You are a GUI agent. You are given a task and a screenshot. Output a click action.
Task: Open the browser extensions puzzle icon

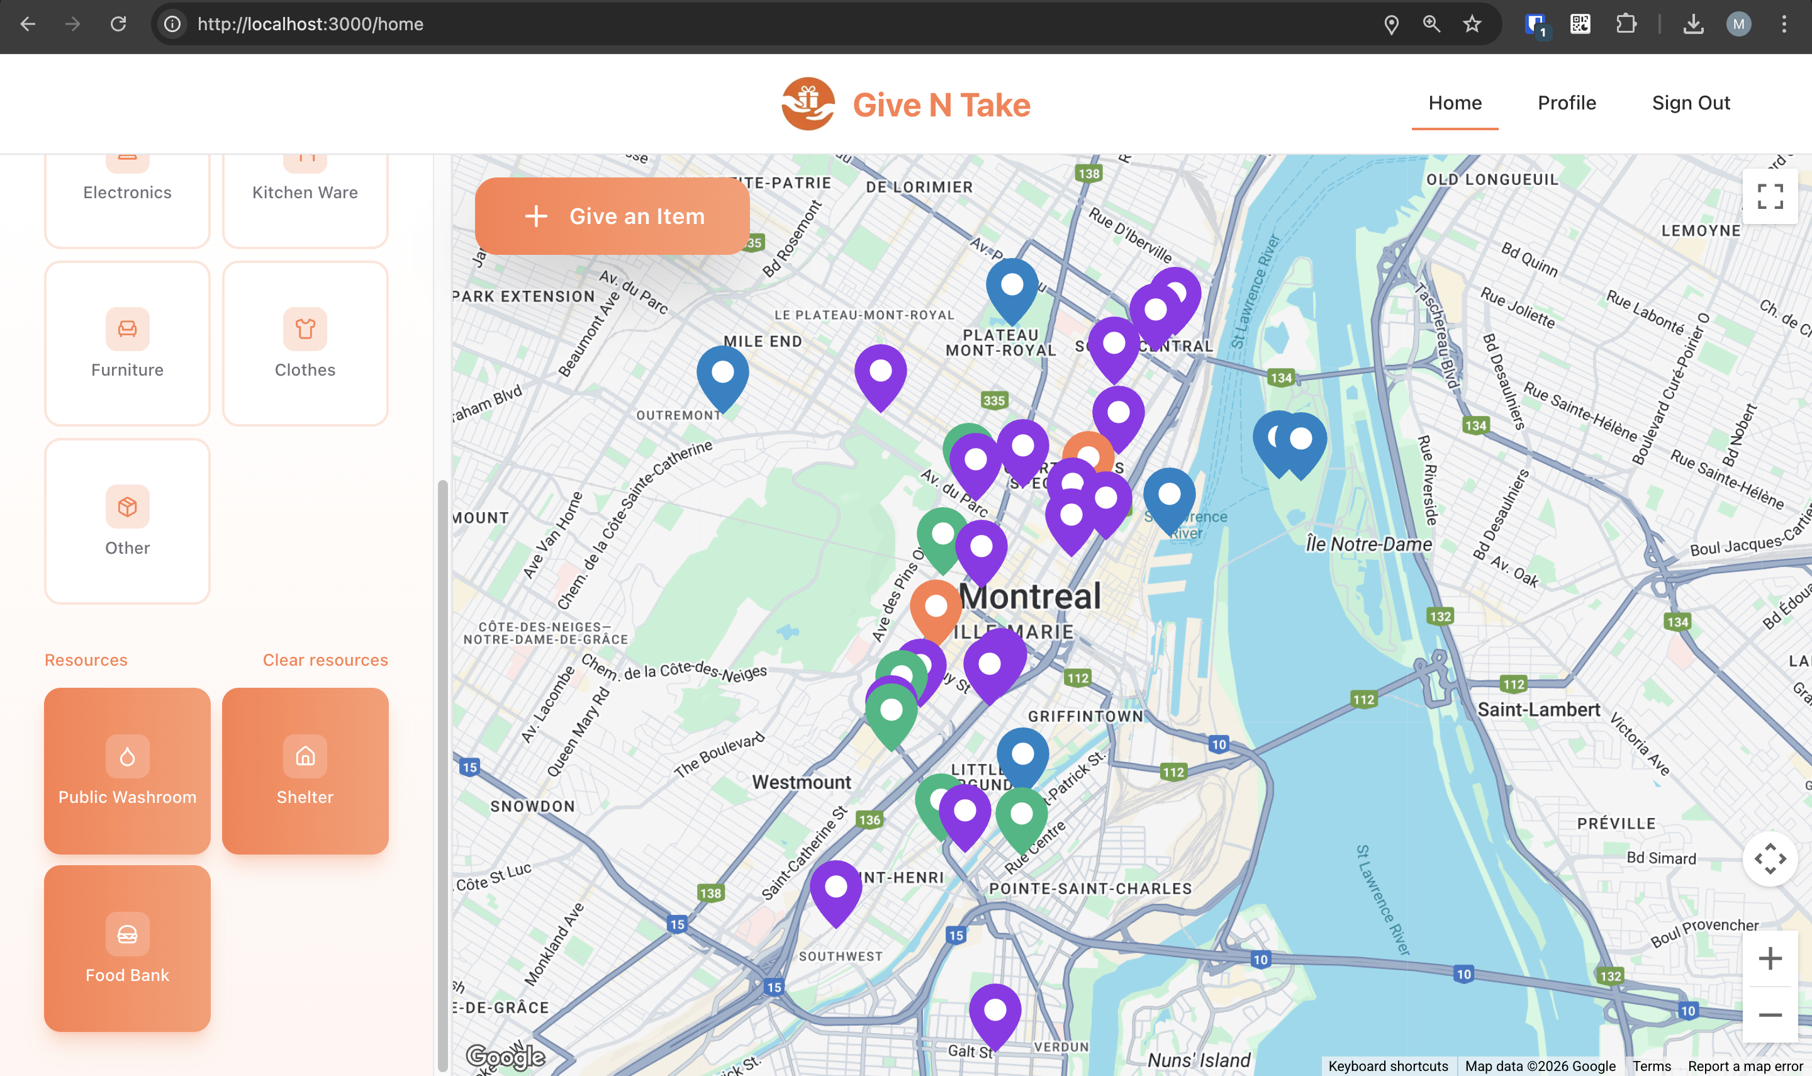click(x=1626, y=25)
